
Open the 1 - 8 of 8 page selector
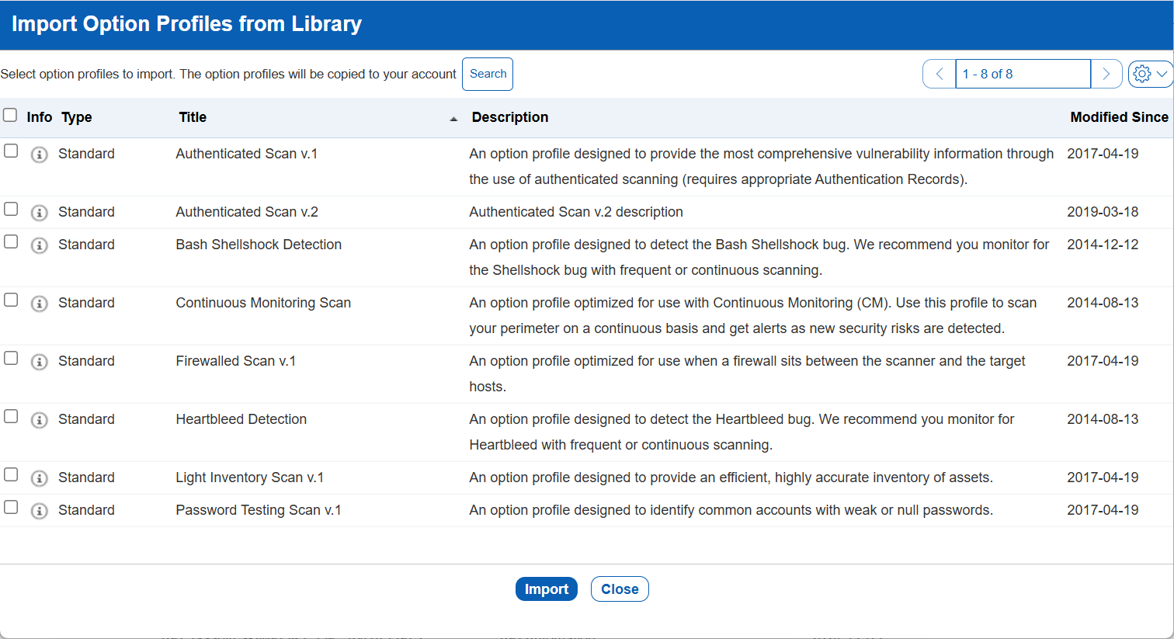1022,74
